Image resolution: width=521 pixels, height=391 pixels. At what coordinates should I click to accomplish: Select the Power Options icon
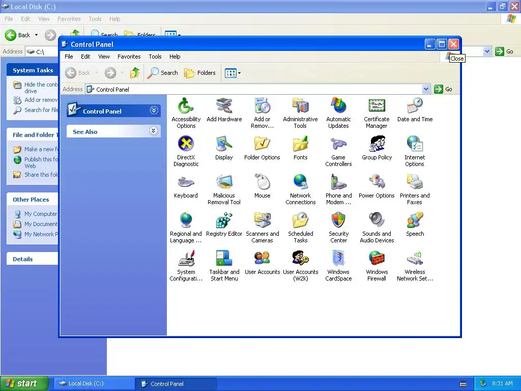(377, 182)
